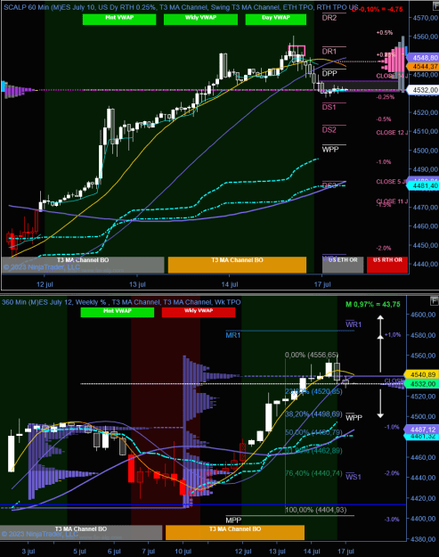Click the pink rectangle drawn at the chart high
This screenshot has height=557, width=439.
(x=297, y=51)
